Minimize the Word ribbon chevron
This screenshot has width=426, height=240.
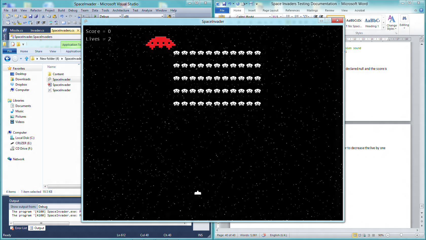click(416, 10)
